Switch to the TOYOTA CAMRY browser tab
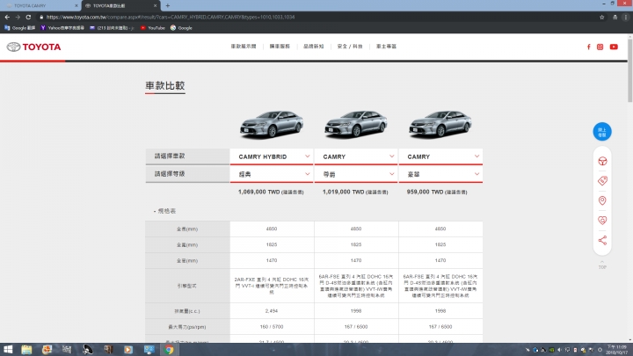The width and height of the screenshot is (633, 356). point(40,5)
